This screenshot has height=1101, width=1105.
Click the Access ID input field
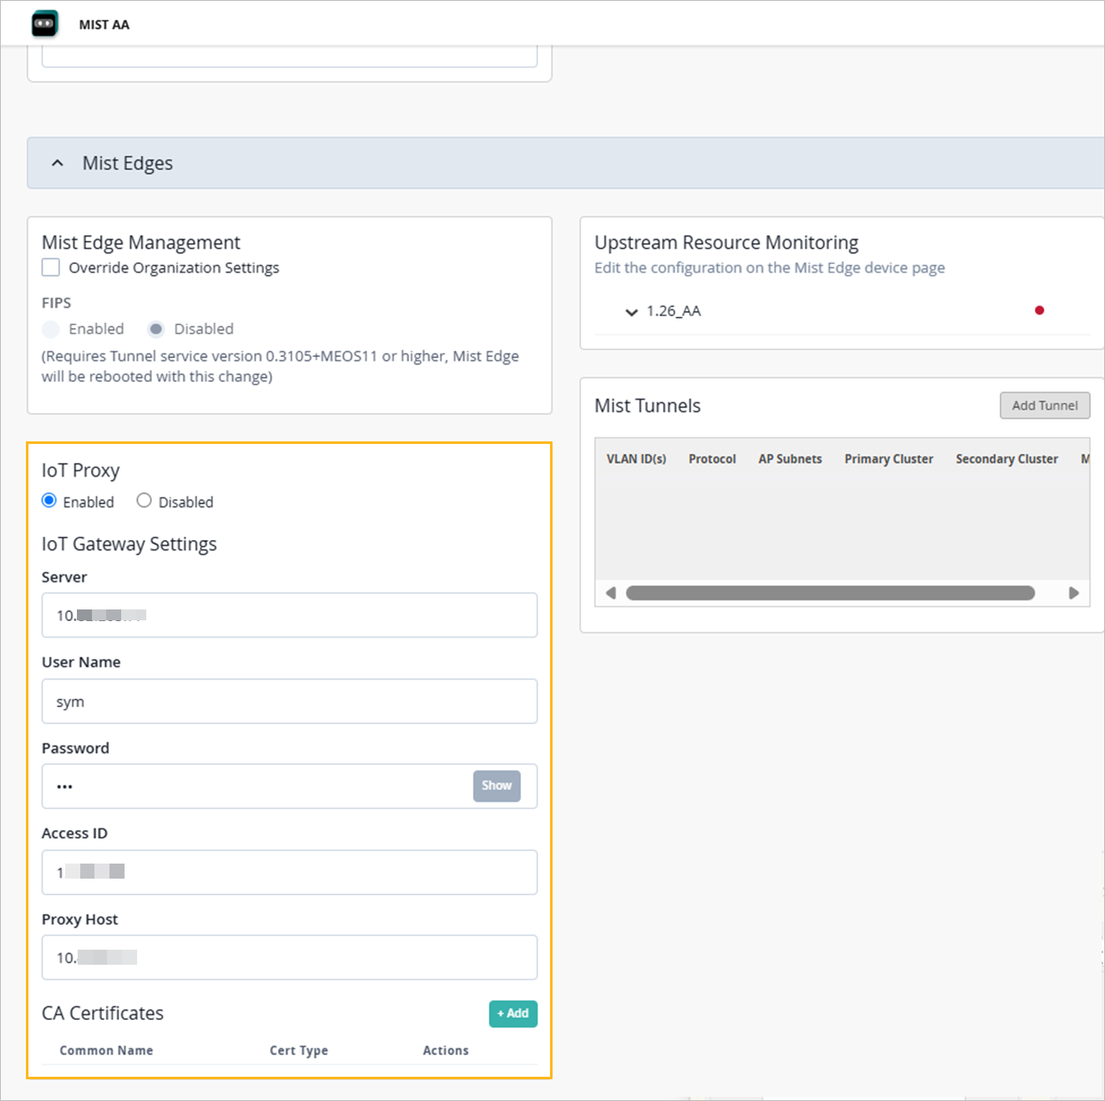coord(289,872)
